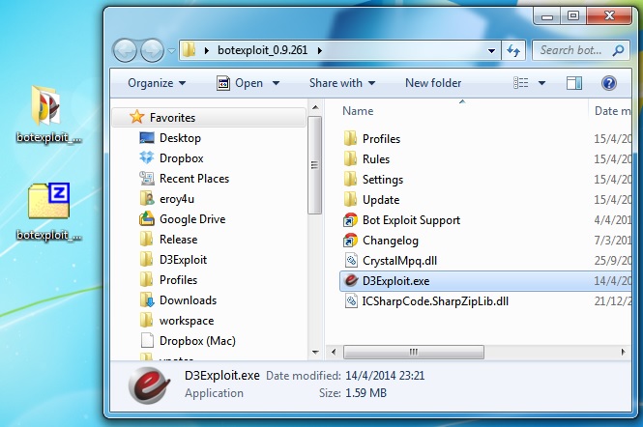Select the Profiles folder in file list
Viewport: 643px width, 427px height.
tap(381, 139)
